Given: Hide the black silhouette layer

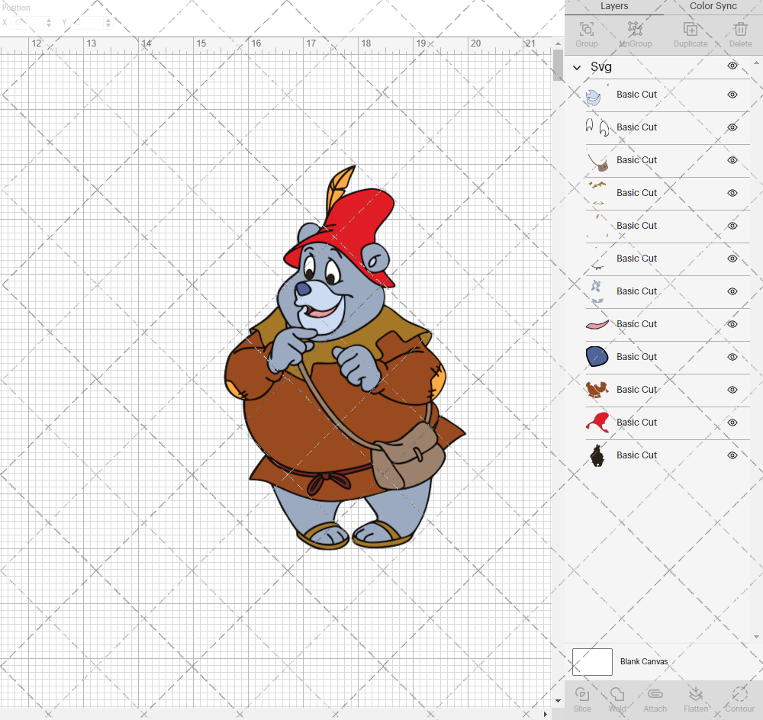Looking at the screenshot, I should (x=732, y=455).
